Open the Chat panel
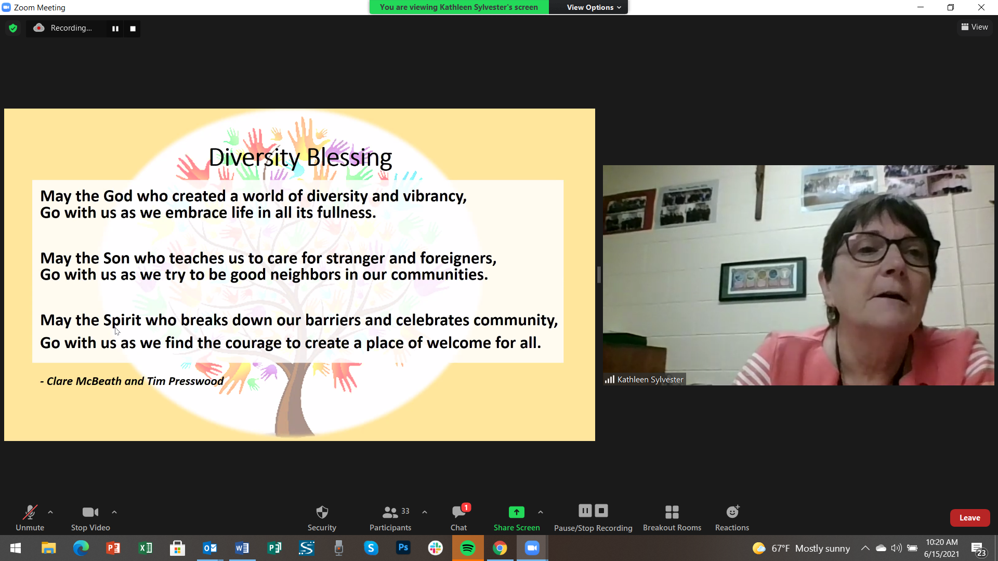This screenshot has height=561, width=998. [x=458, y=518]
